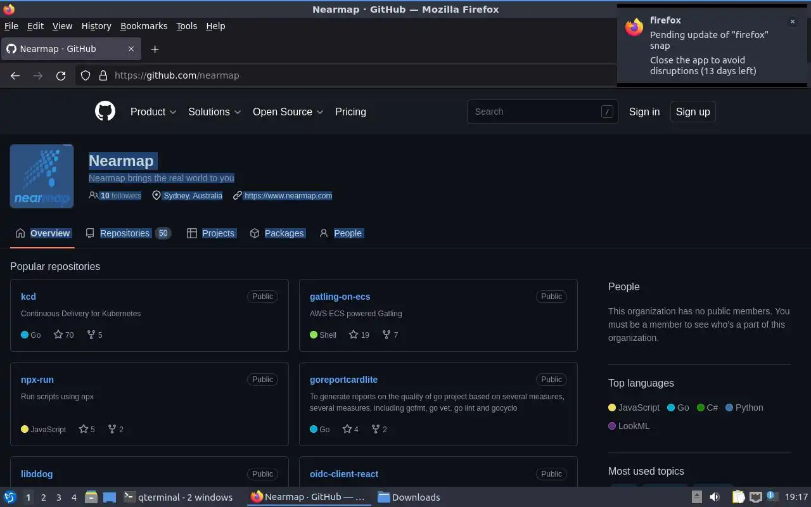
Task: Switch to the Overview tab
Action: tap(42, 233)
